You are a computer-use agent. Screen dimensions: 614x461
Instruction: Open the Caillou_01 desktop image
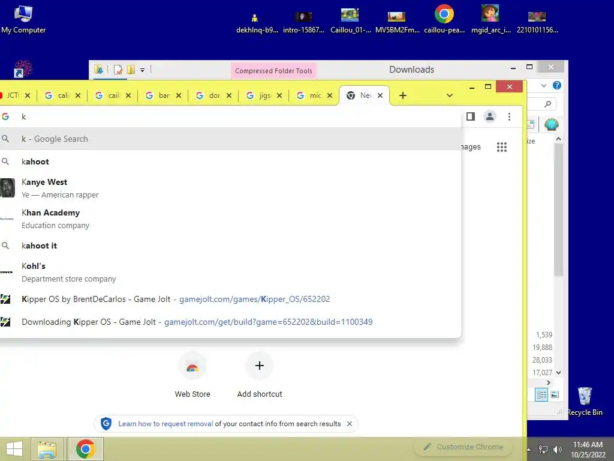(350, 20)
